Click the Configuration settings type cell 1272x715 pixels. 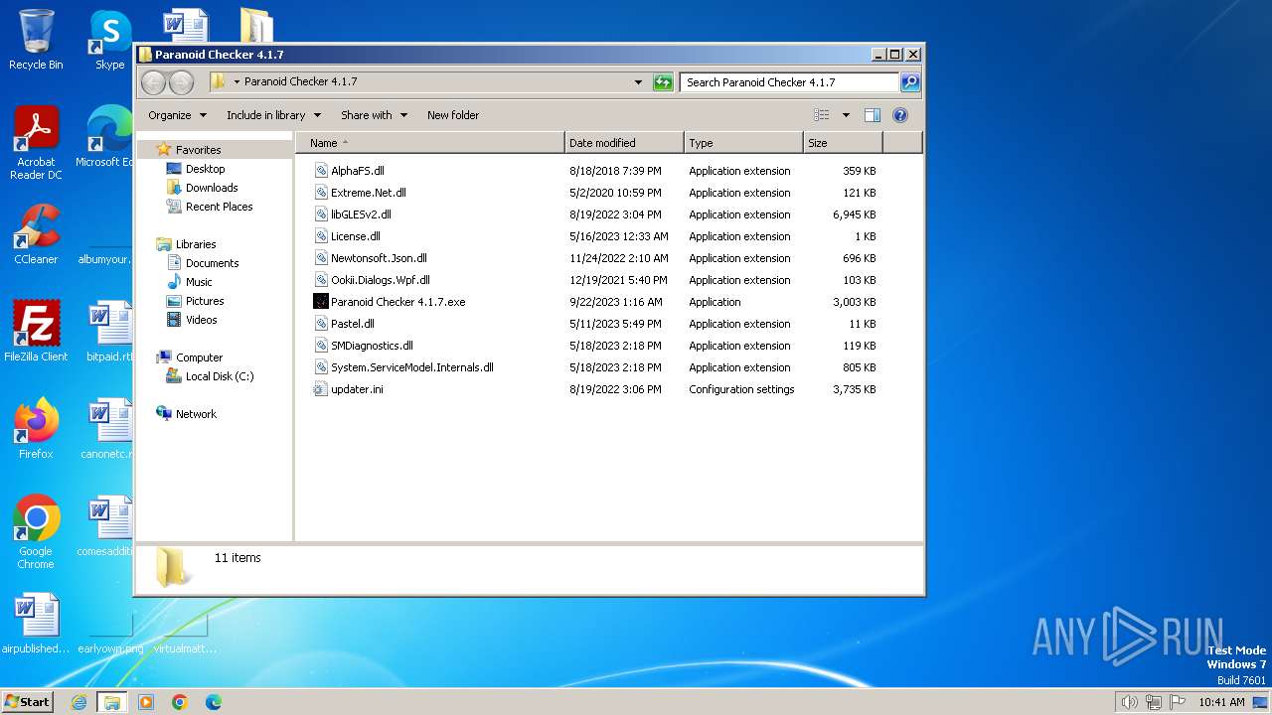click(x=741, y=389)
